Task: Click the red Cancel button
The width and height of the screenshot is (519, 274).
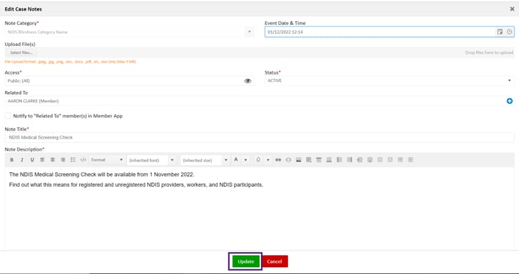Action: 275,261
